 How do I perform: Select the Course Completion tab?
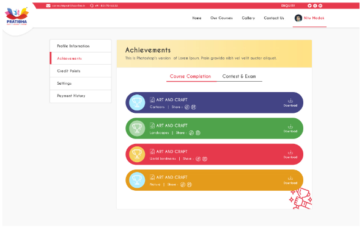click(x=190, y=76)
